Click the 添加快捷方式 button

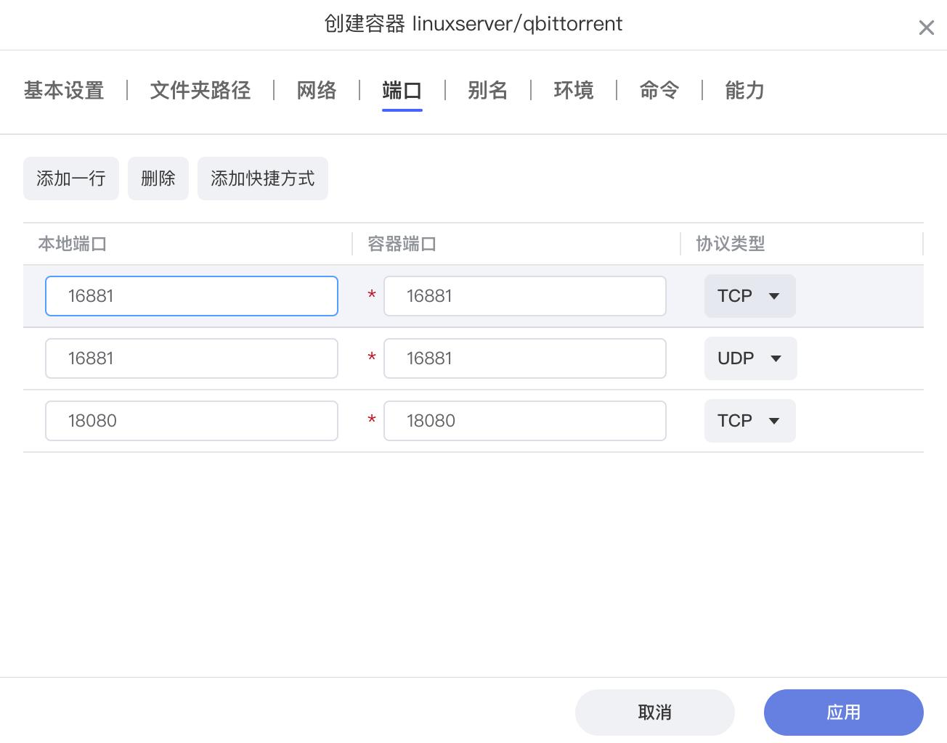pyautogui.click(x=262, y=178)
